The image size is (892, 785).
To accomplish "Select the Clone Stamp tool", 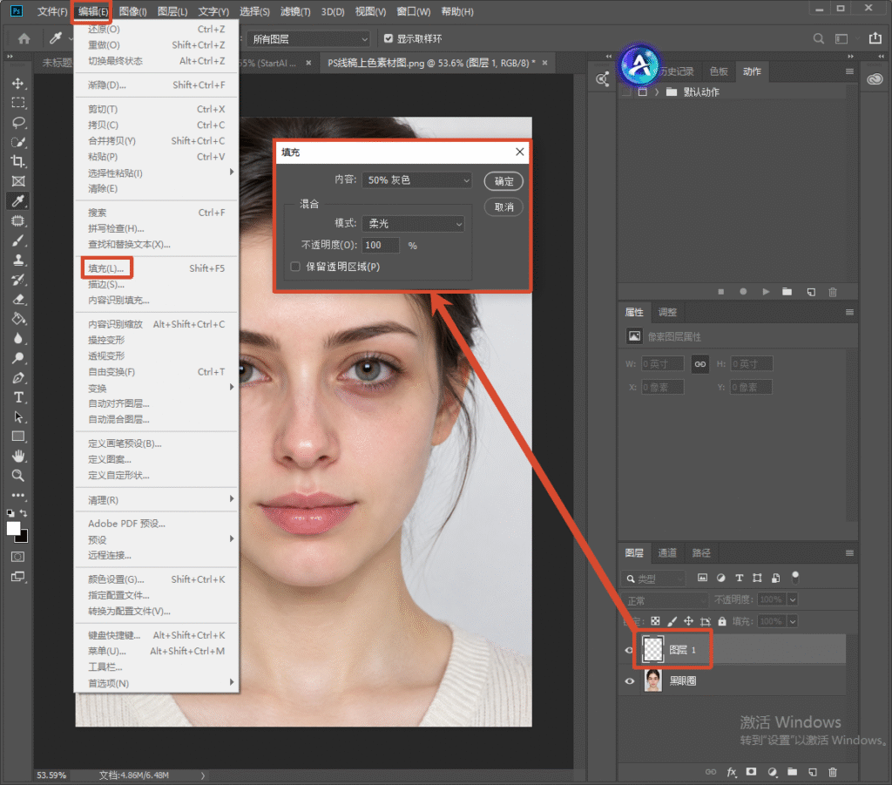I will coord(18,260).
